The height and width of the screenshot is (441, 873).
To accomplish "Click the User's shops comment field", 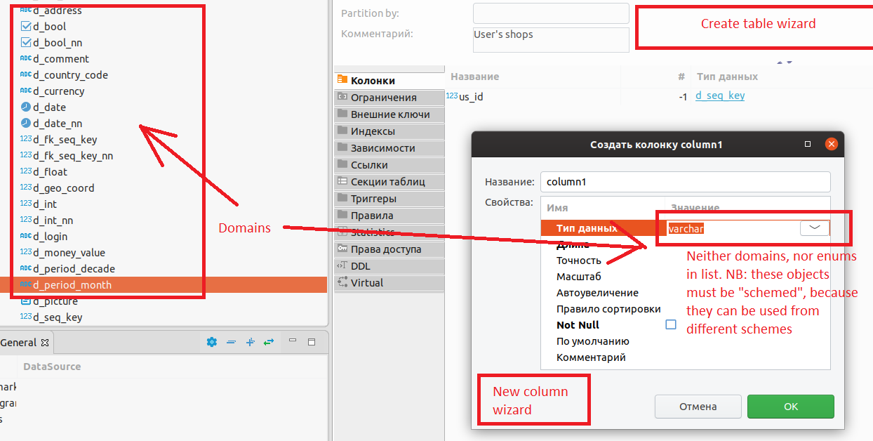I will pyautogui.click(x=550, y=39).
